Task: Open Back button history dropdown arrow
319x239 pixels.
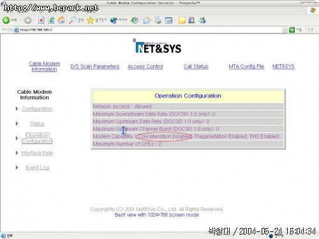Action: (20, 20)
